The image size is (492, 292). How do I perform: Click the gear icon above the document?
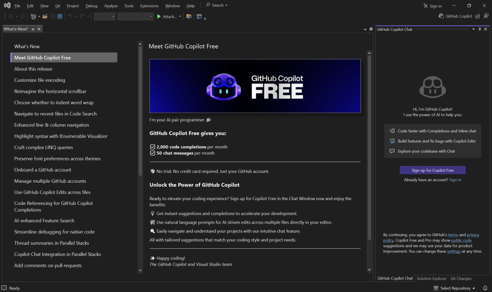[371, 29]
